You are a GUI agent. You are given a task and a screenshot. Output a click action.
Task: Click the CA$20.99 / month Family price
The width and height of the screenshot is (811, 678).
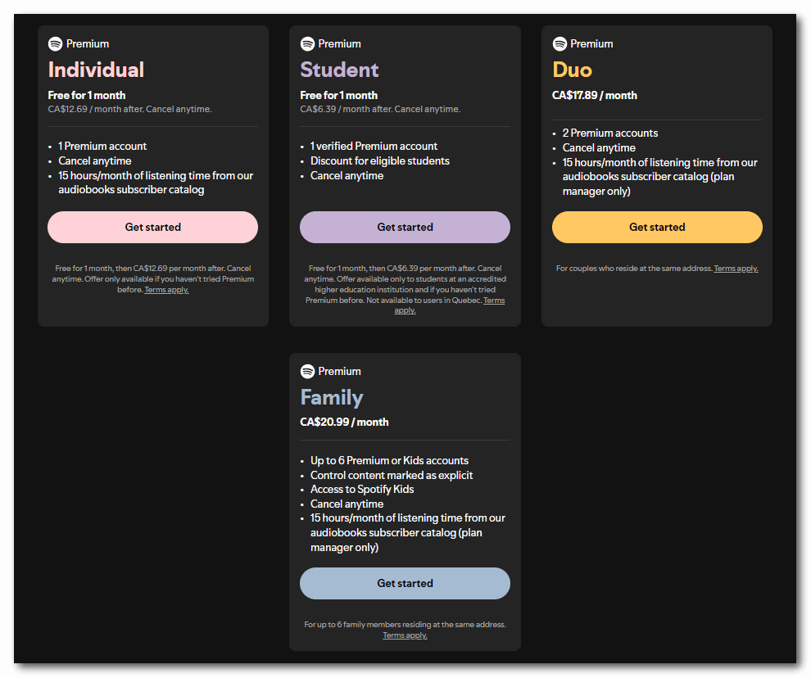click(344, 423)
